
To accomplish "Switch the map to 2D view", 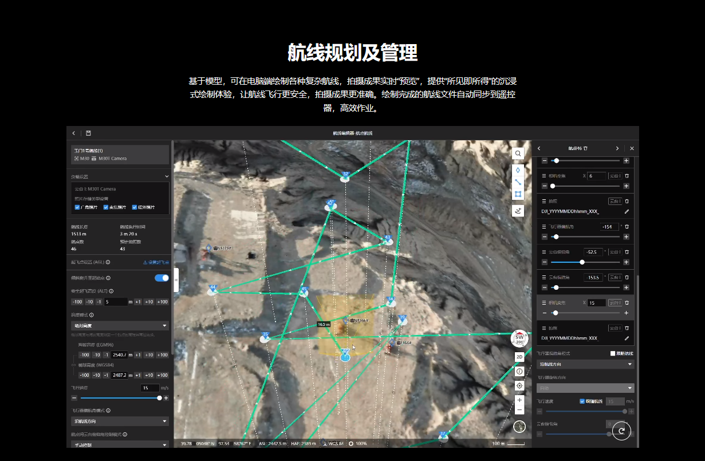I will (519, 356).
